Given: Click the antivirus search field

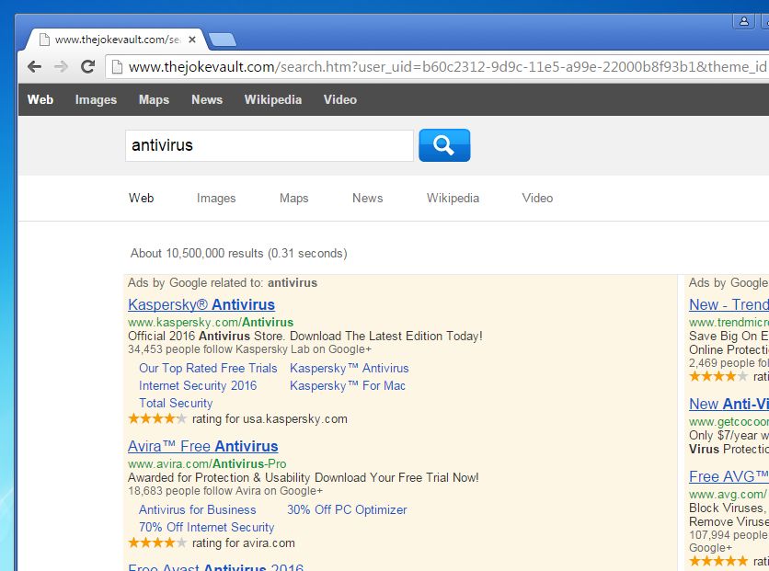Looking at the screenshot, I should (270, 145).
